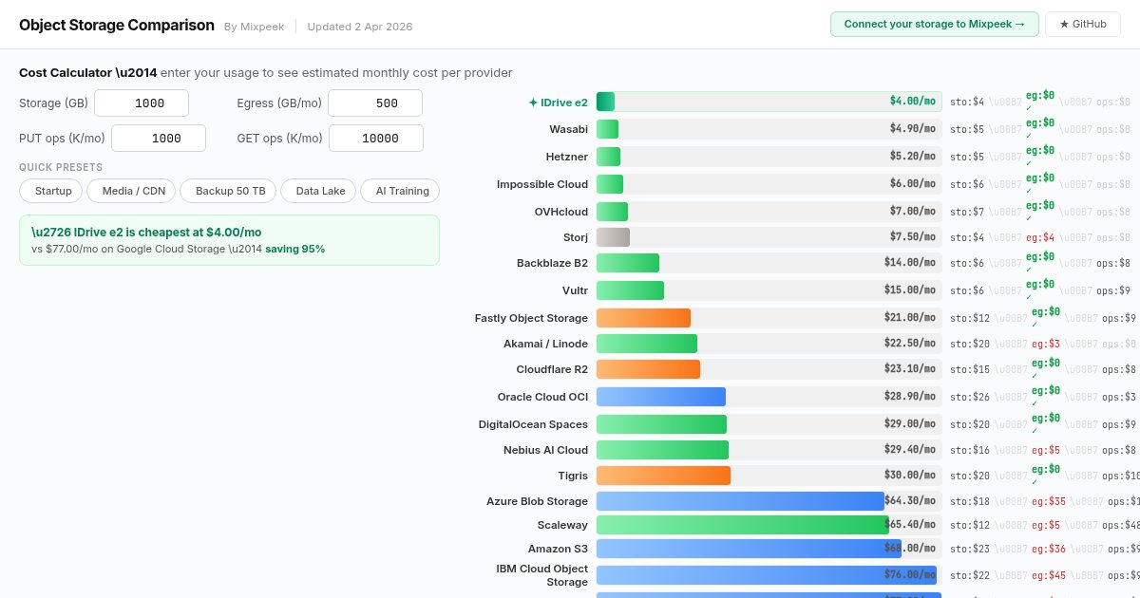The width and height of the screenshot is (1140, 598).
Task: Toggle the Startup preset
Action: click(x=51, y=191)
